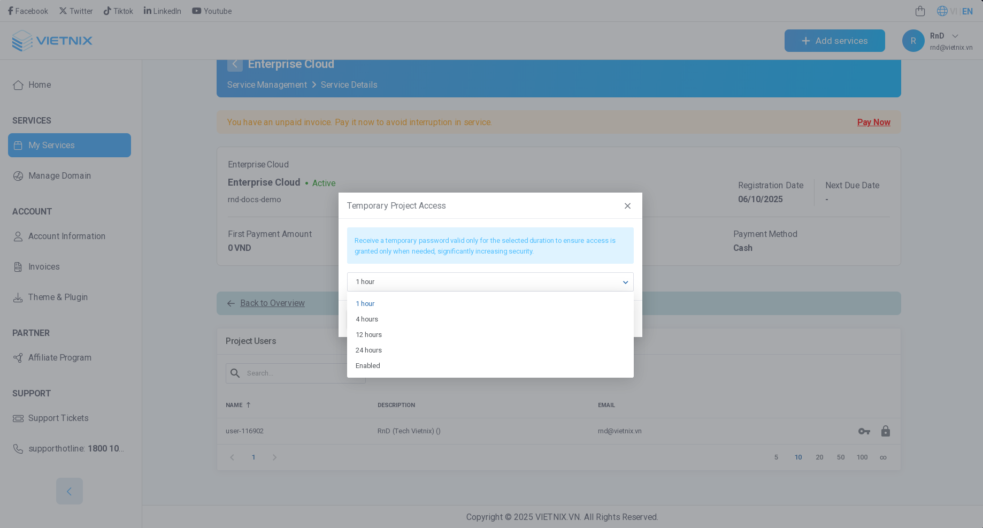
Task: Click the lock icon next to the key
Action: pyautogui.click(x=886, y=431)
